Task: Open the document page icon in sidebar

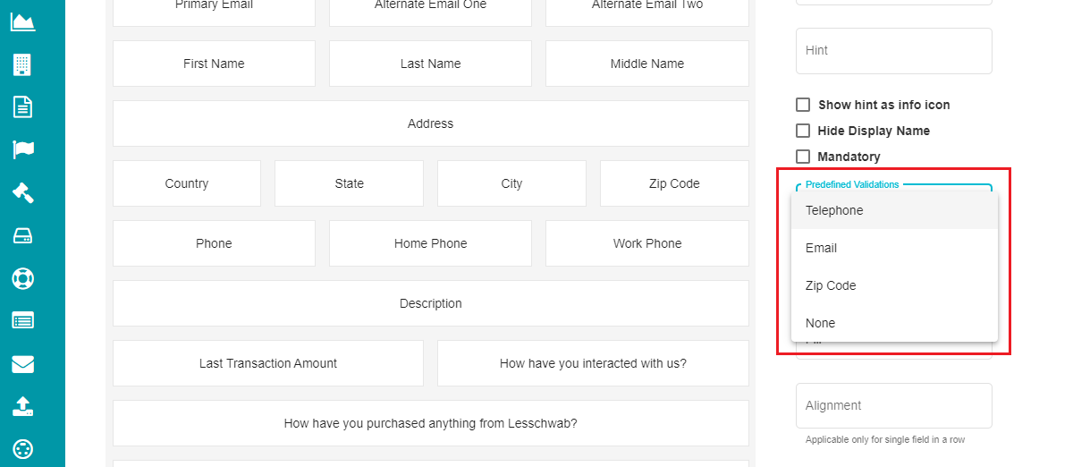Action: pyautogui.click(x=22, y=107)
